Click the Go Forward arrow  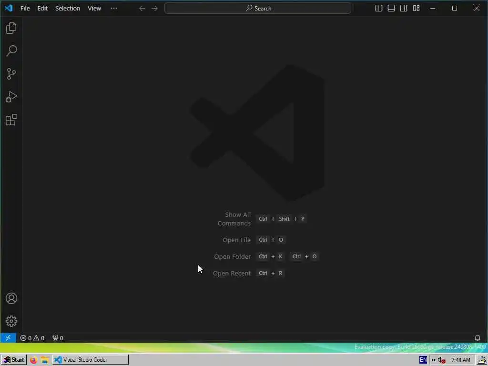pos(155,9)
